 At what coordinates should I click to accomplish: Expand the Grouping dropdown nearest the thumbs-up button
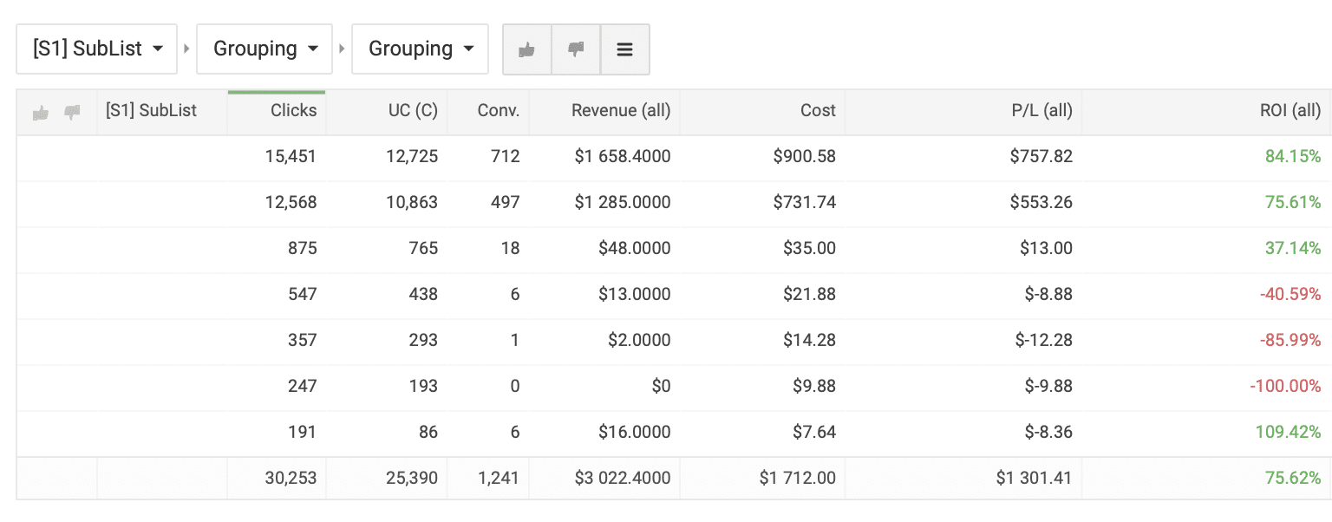[421, 49]
